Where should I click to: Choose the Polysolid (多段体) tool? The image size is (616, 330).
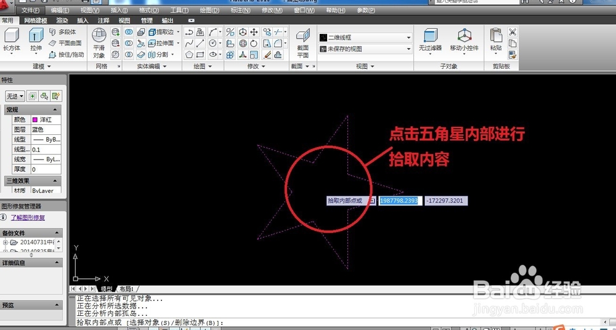point(63,32)
